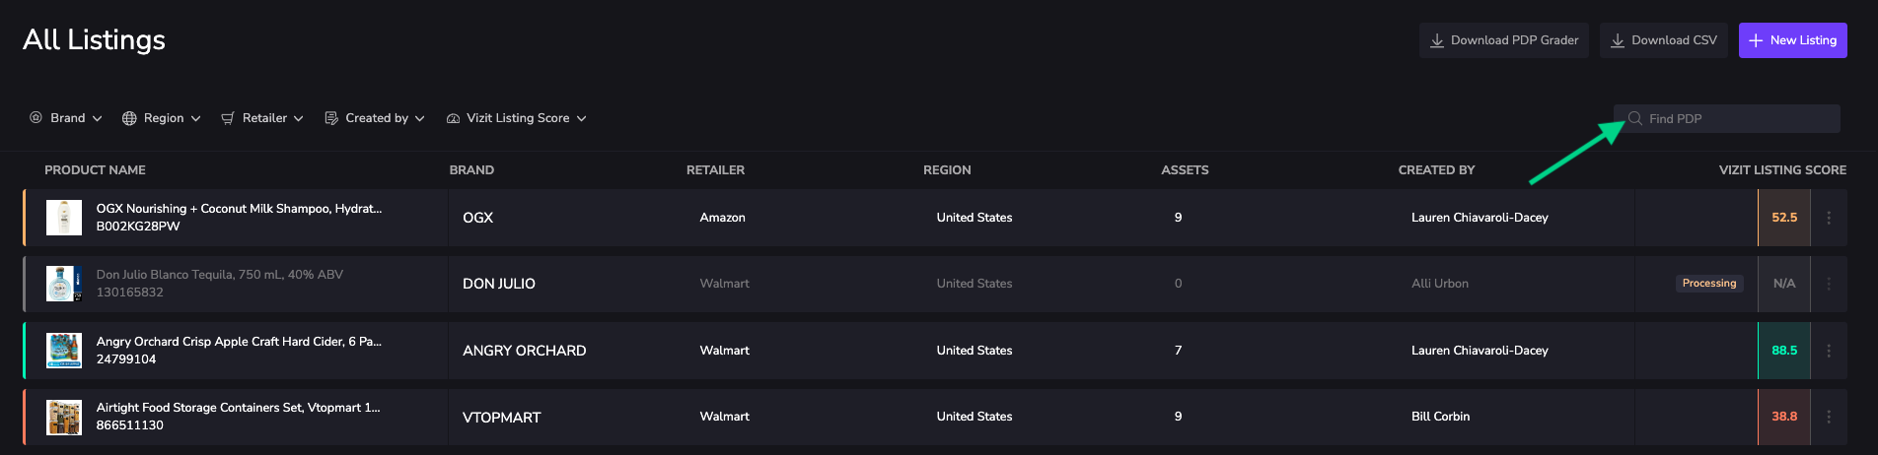Click the 88.5 score badge for Angry Orchard
Image resolution: width=1878 pixels, height=455 pixels.
[1783, 351]
